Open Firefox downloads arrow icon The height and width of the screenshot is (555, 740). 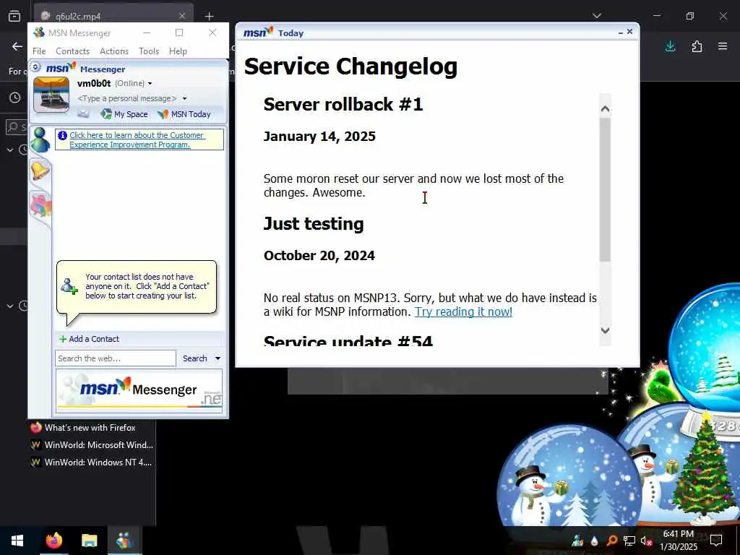tap(670, 46)
